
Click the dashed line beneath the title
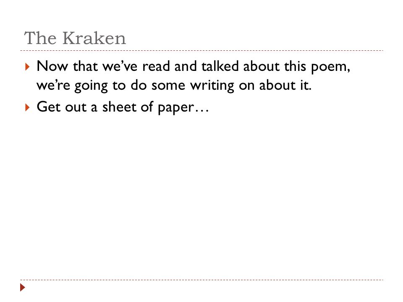point(201,51)
